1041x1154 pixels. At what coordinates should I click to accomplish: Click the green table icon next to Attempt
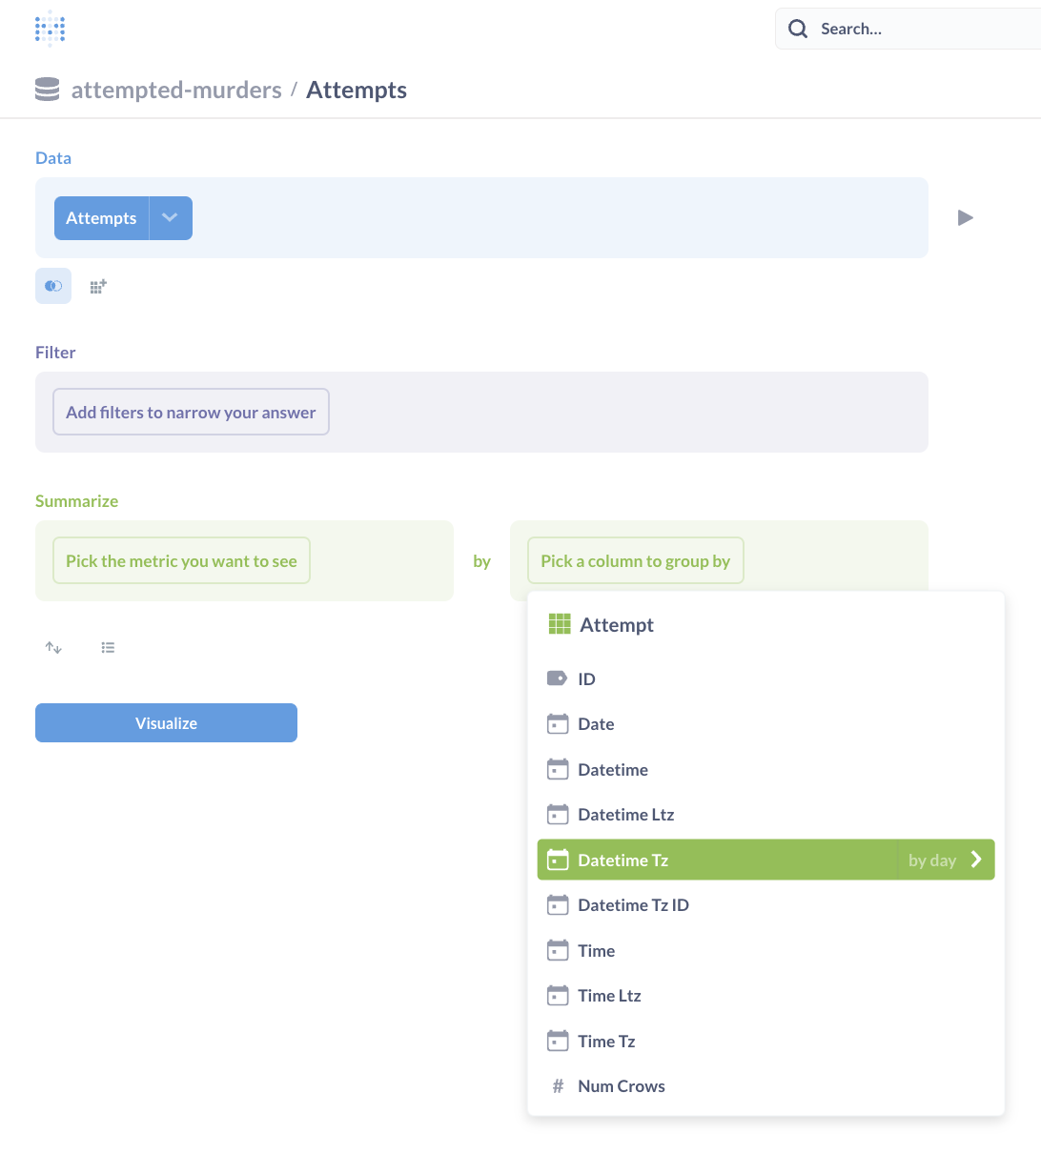(558, 624)
